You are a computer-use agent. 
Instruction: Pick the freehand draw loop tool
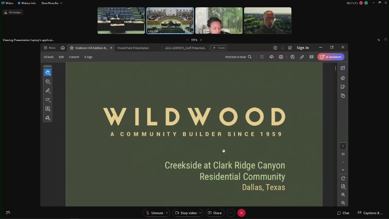tap(48, 99)
